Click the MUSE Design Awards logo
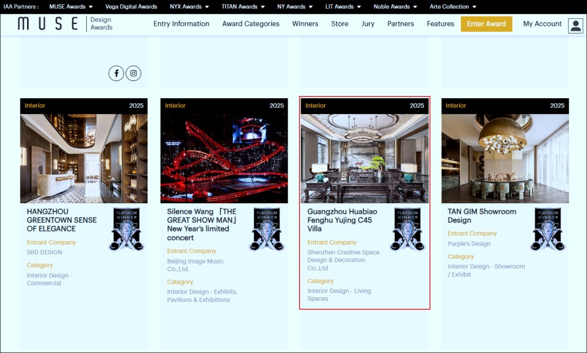Image resolution: width=587 pixels, height=353 pixels. 65,24
